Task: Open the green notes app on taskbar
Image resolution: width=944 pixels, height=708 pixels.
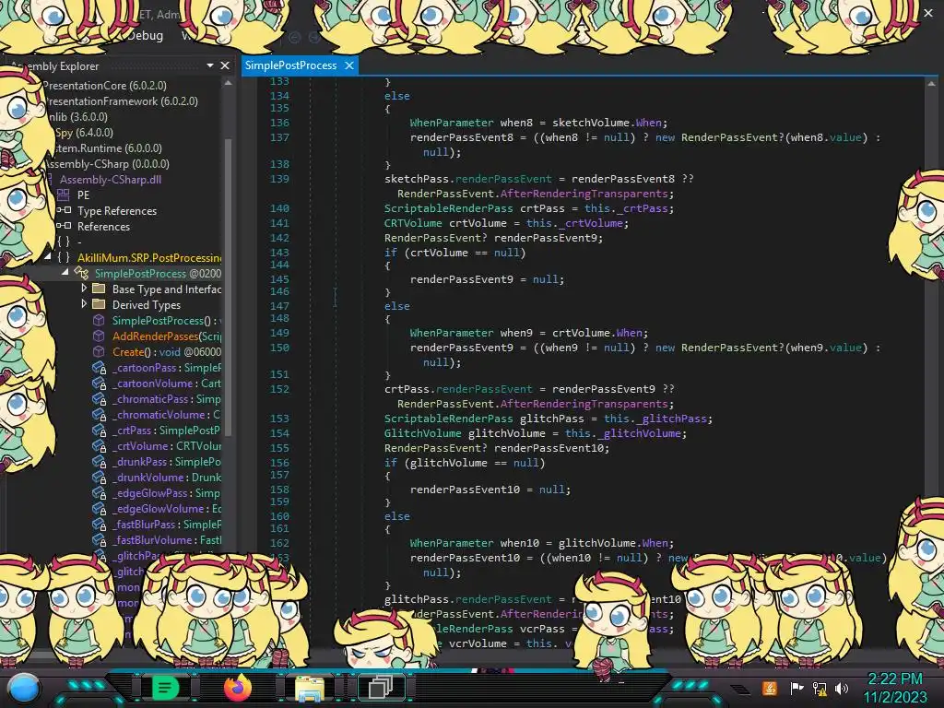Action: 165,687
